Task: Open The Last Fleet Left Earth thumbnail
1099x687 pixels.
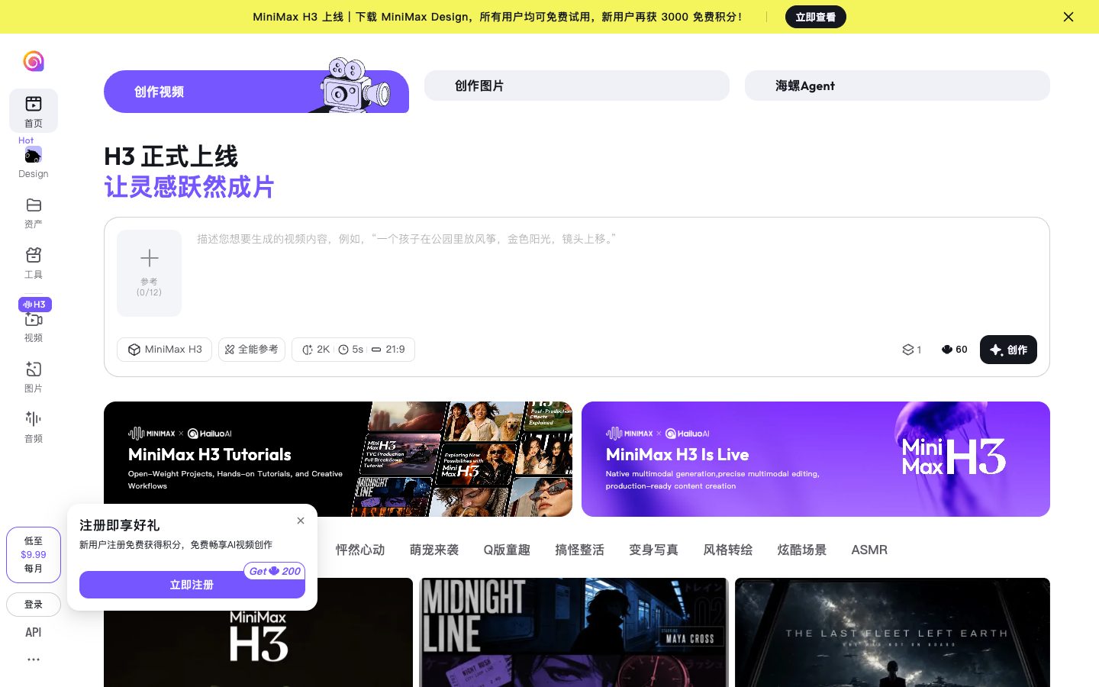Action: tap(892, 633)
